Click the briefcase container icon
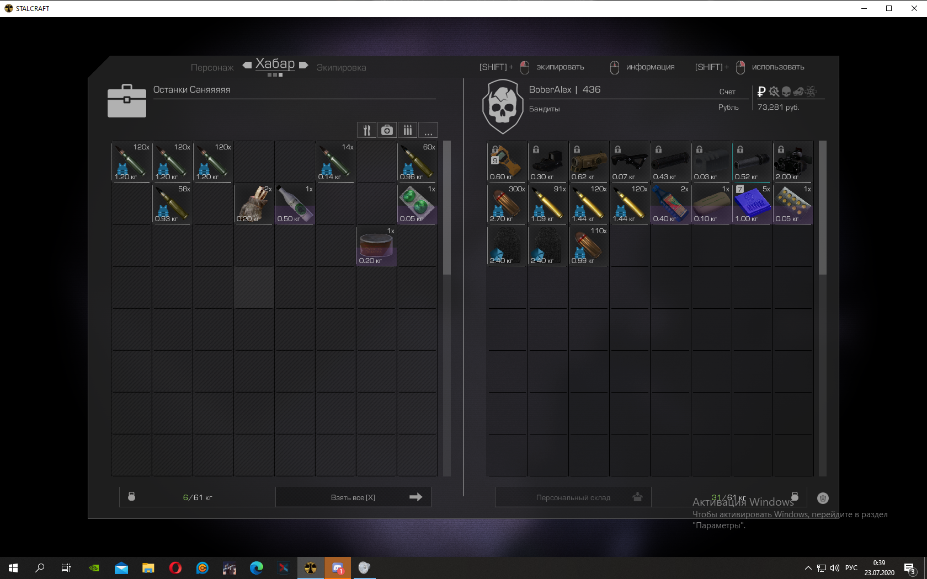This screenshot has width=927, height=579. (x=127, y=101)
